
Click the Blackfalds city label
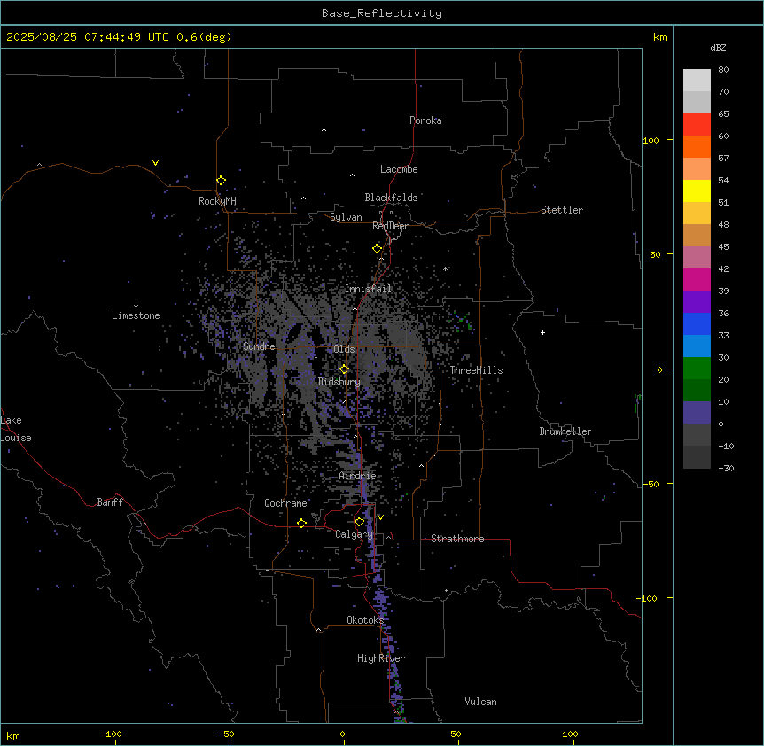[x=391, y=198]
